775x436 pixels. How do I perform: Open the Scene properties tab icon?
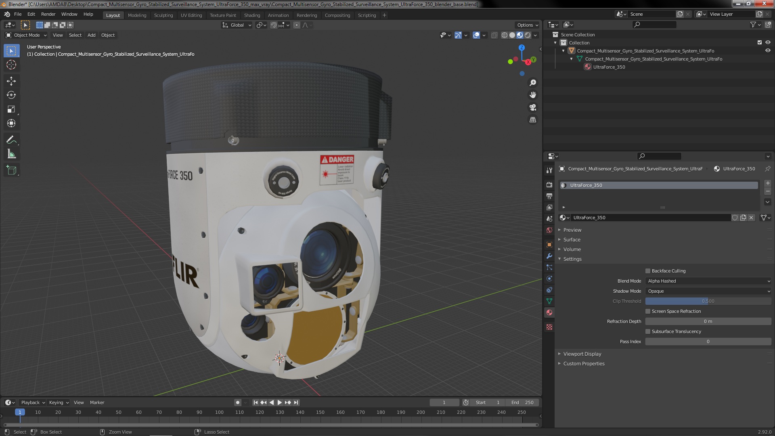549,218
